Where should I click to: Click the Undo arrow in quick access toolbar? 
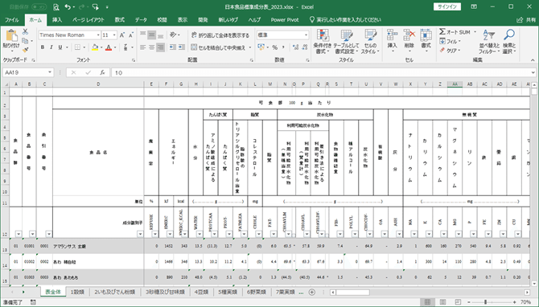pyautogui.click(x=68, y=7)
